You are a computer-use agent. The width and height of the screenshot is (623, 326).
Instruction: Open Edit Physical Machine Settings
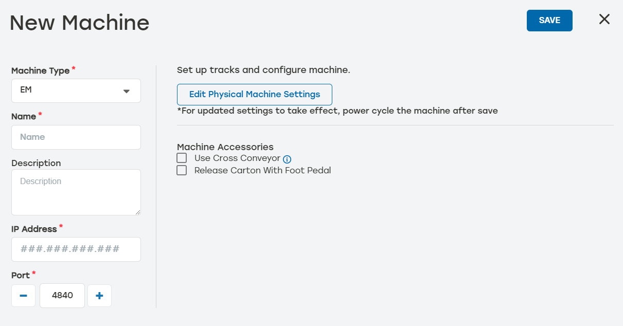254,95
